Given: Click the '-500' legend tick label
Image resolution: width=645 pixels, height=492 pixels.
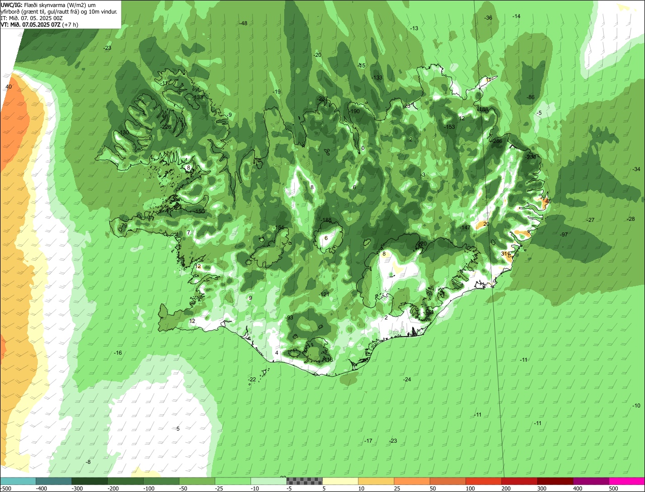Looking at the screenshot, I should [7, 488].
